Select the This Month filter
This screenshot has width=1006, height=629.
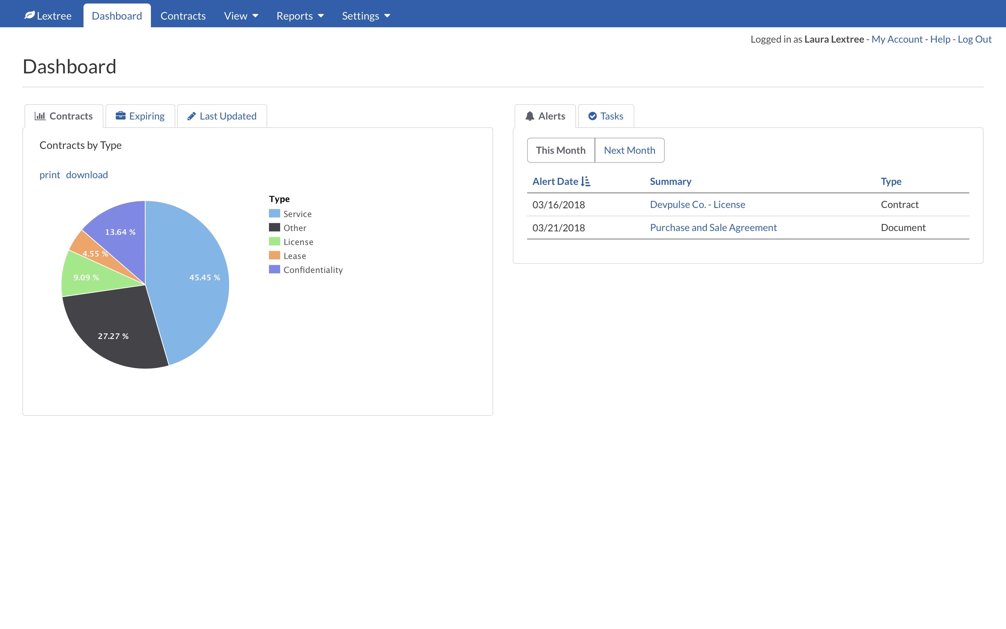[x=560, y=150]
